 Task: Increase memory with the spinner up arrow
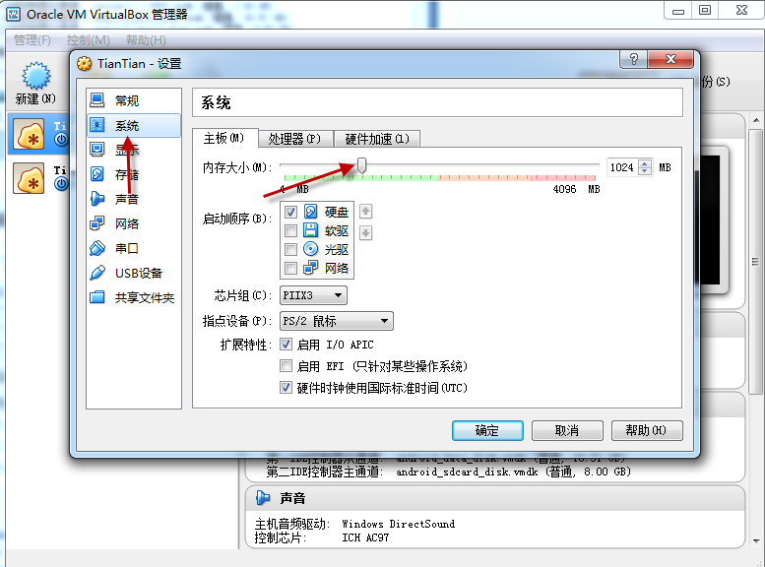point(645,163)
